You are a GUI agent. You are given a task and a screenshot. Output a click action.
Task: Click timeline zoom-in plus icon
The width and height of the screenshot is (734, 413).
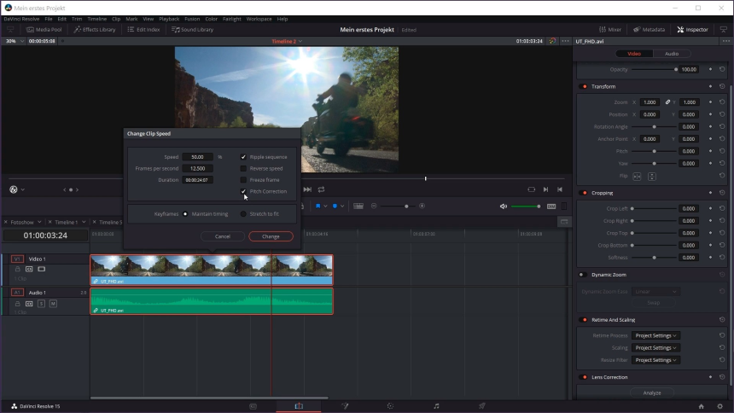click(422, 206)
